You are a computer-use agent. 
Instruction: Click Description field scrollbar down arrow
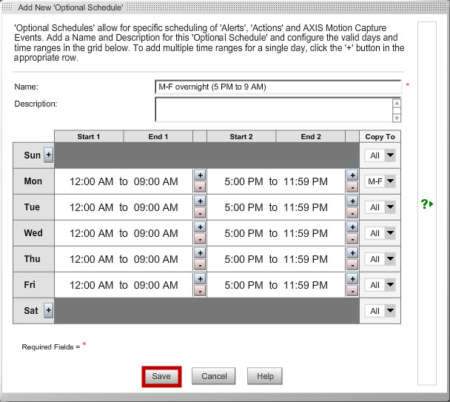click(397, 118)
